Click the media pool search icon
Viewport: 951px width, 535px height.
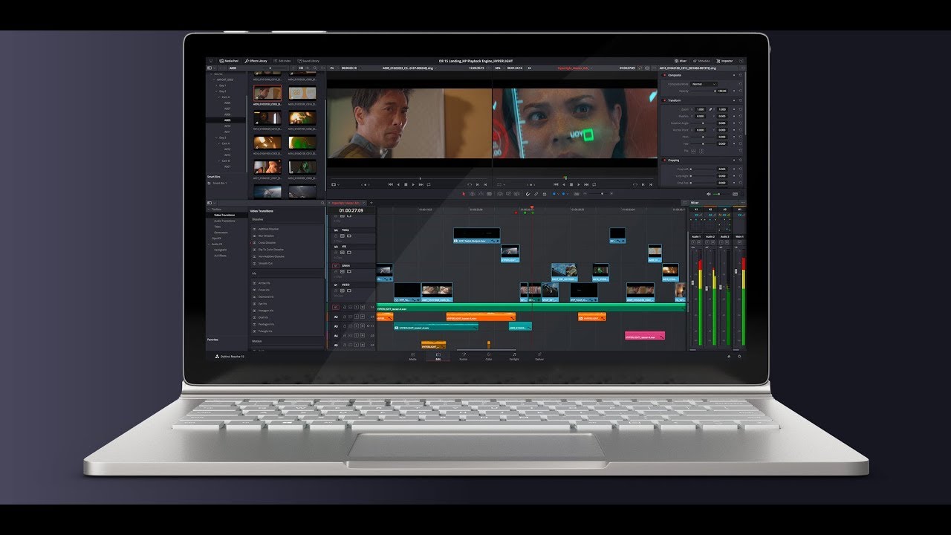(314, 68)
